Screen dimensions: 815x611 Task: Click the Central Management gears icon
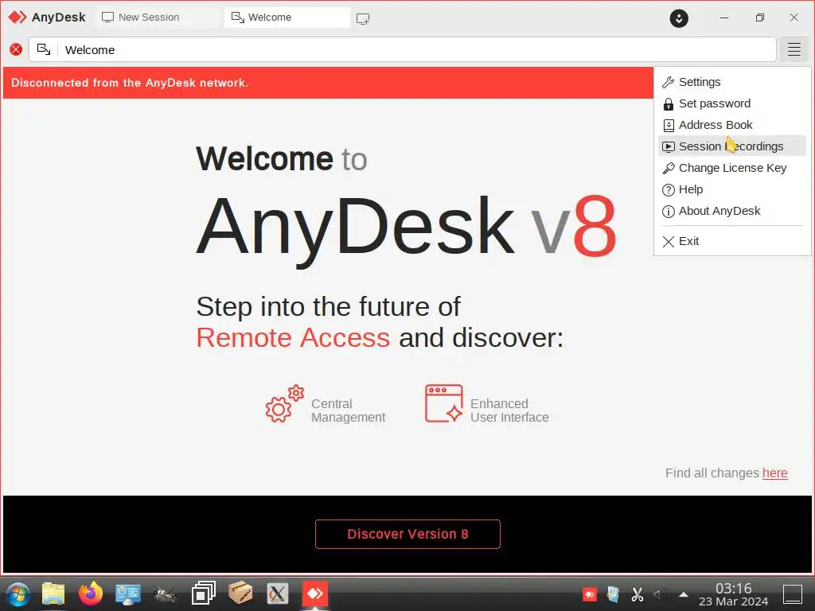[x=284, y=404]
